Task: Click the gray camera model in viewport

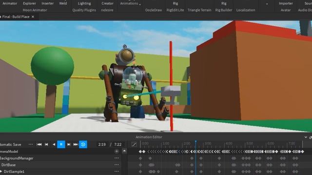Action: coord(171,95)
